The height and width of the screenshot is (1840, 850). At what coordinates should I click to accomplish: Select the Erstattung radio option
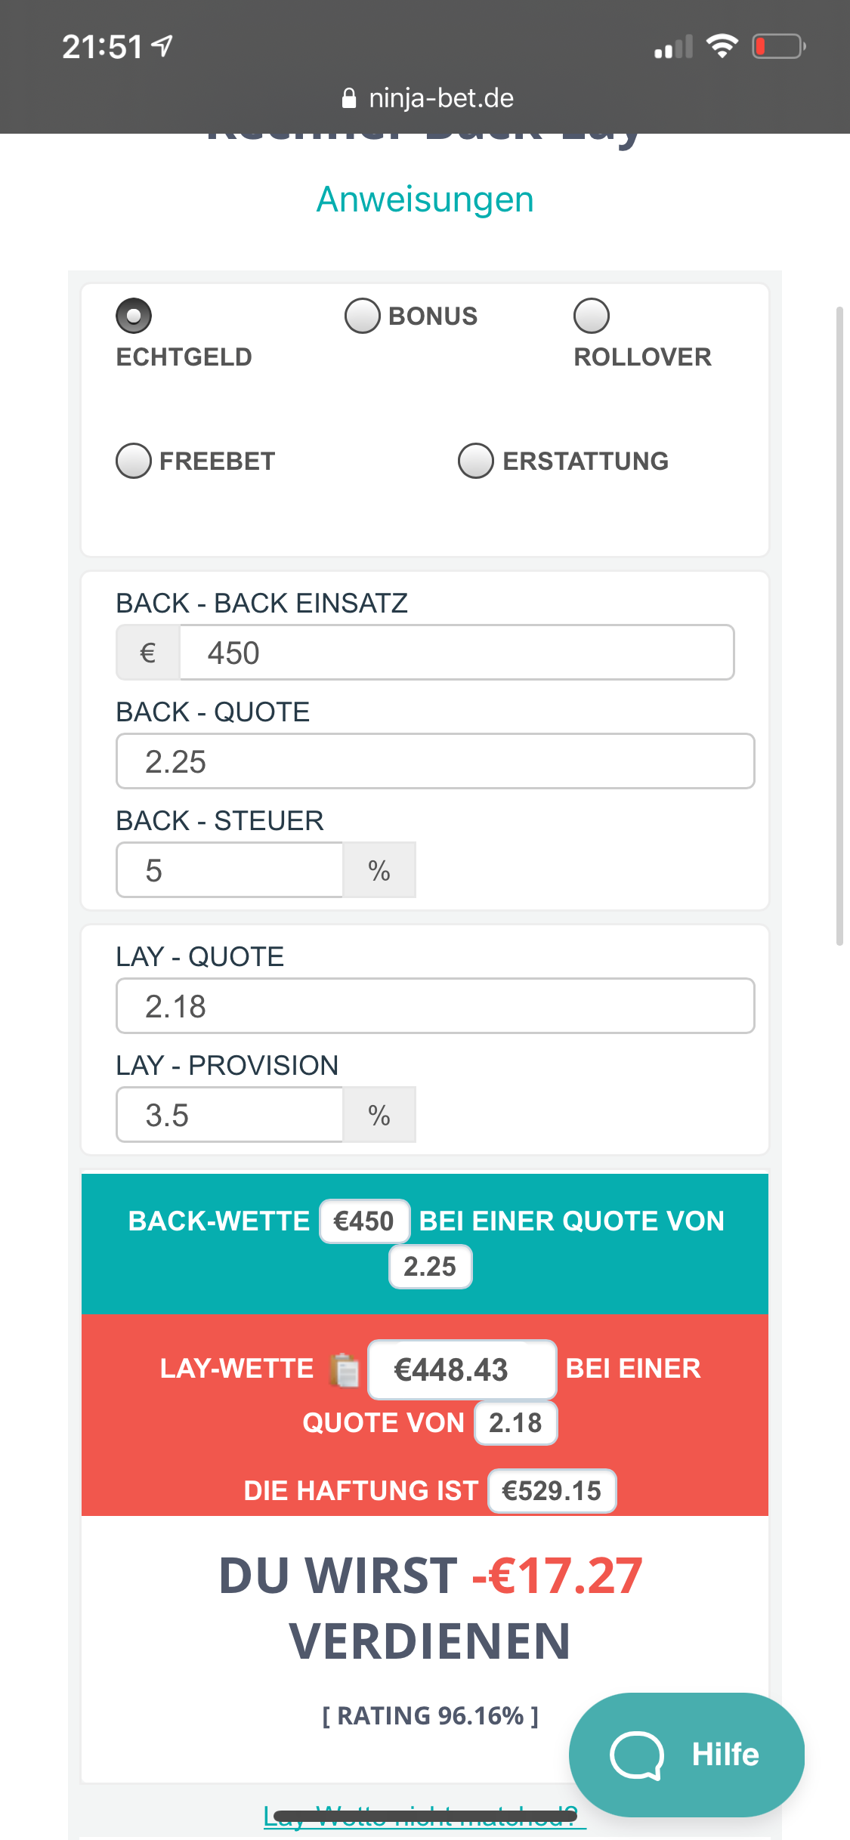(476, 461)
